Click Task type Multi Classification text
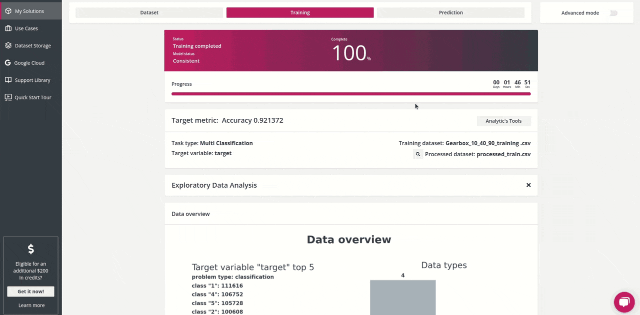The height and width of the screenshot is (315, 640). click(212, 143)
